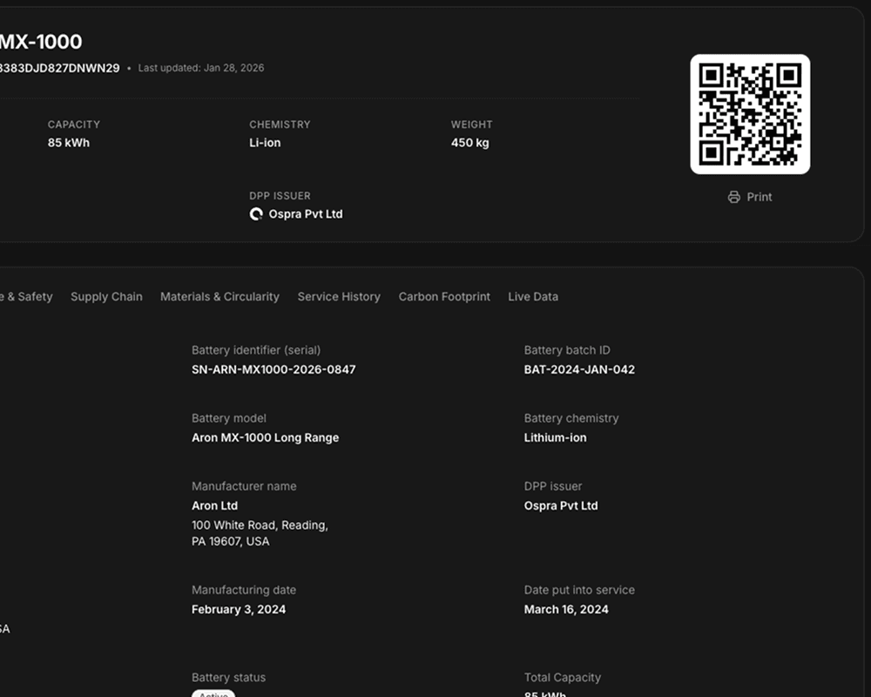Select the Aron MX-1000 Long Range model name
This screenshot has width=871, height=697.
[265, 437]
